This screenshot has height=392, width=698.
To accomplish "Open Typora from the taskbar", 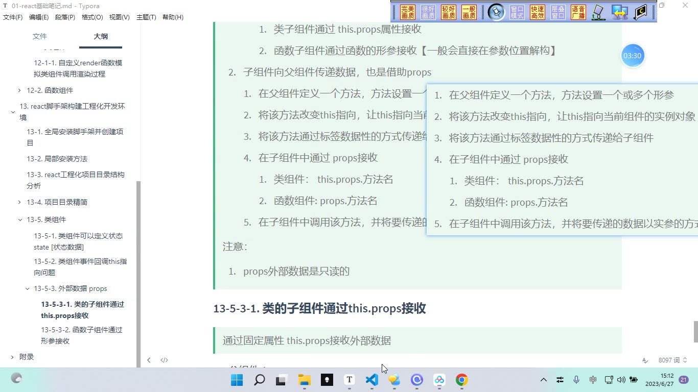I will (x=350, y=380).
